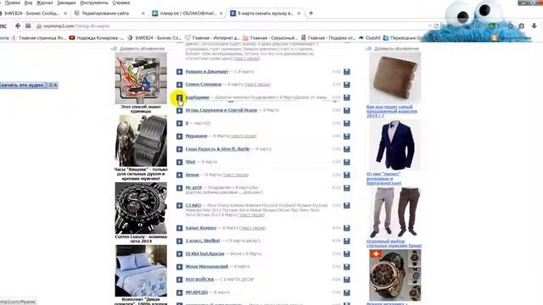Open the Семен Слепаков artist link
Image resolution: width=543 pixels, height=305 pixels.
pyautogui.click(x=204, y=85)
